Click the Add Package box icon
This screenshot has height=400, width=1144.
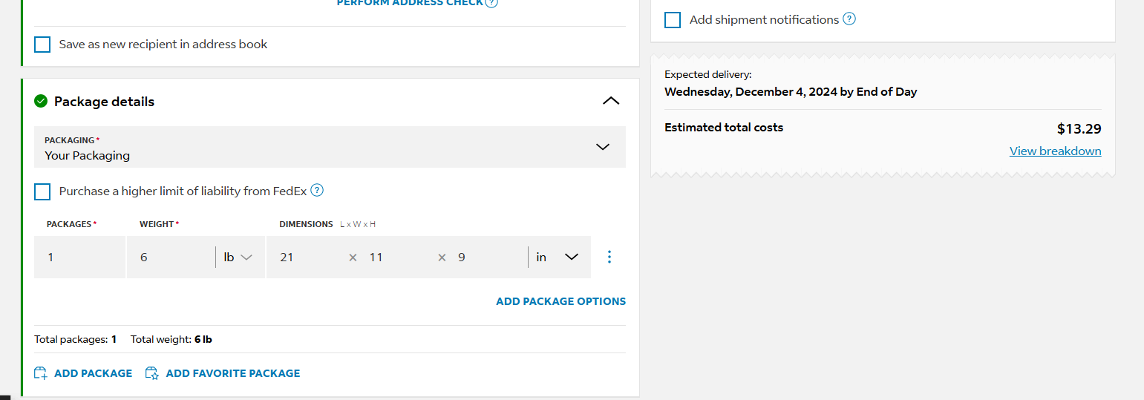coord(41,373)
